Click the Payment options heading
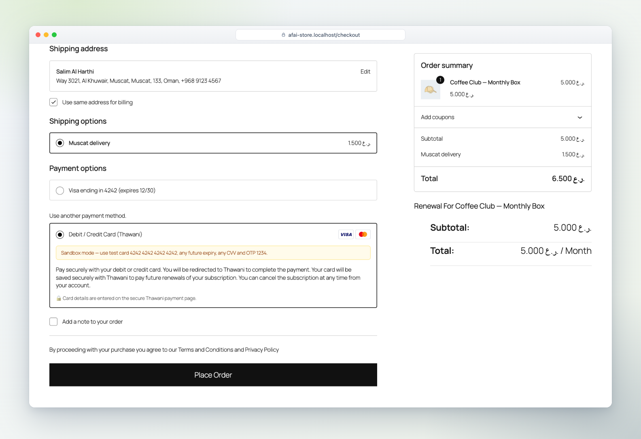 coord(78,169)
